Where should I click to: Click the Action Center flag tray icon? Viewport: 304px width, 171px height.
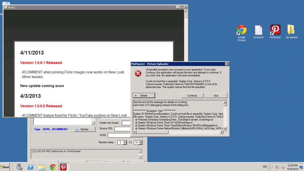click(x=272, y=167)
